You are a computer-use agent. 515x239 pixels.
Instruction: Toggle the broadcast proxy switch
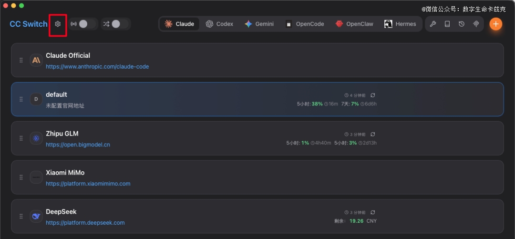coord(83,24)
